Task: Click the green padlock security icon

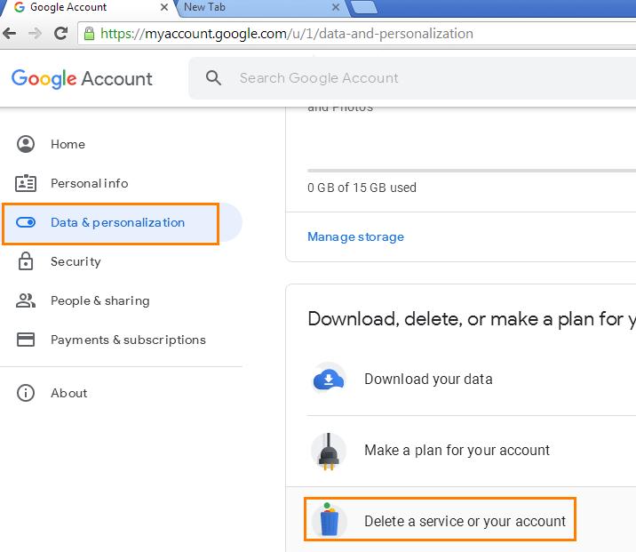Action: pyautogui.click(x=89, y=33)
